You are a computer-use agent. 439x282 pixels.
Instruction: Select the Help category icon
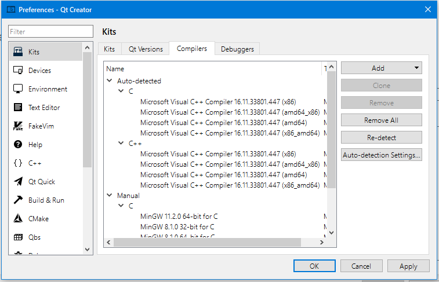coord(18,145)
